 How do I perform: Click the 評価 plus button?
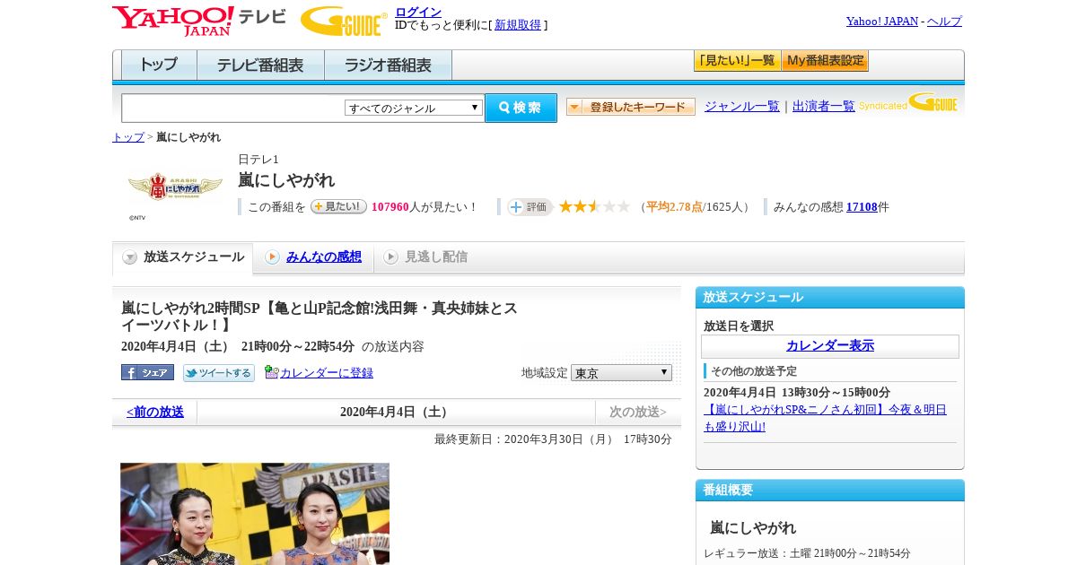[530, 207]
